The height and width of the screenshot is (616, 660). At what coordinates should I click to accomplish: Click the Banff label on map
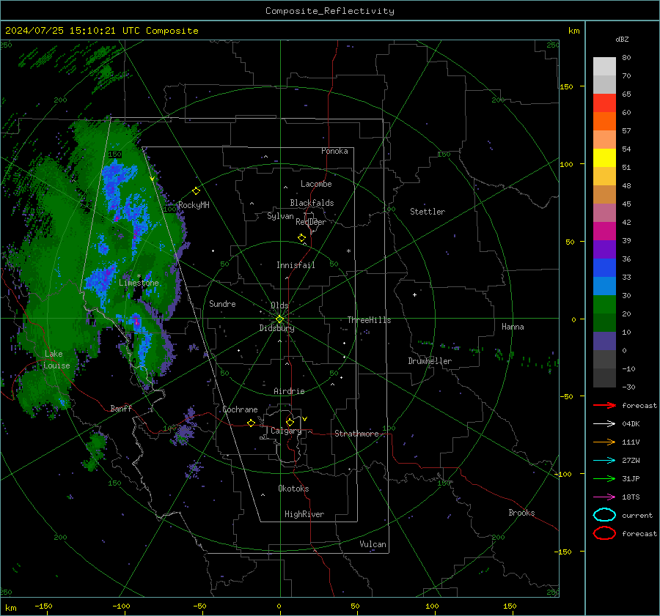click(121, 408)
